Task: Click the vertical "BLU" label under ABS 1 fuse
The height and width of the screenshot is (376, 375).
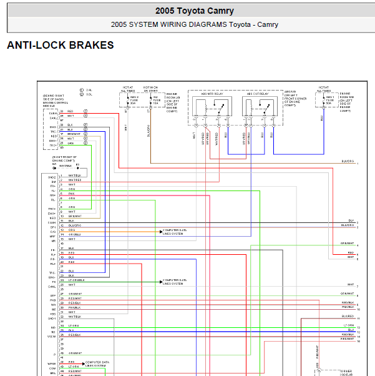Action: pyautogui.click(x=321, y=118)
